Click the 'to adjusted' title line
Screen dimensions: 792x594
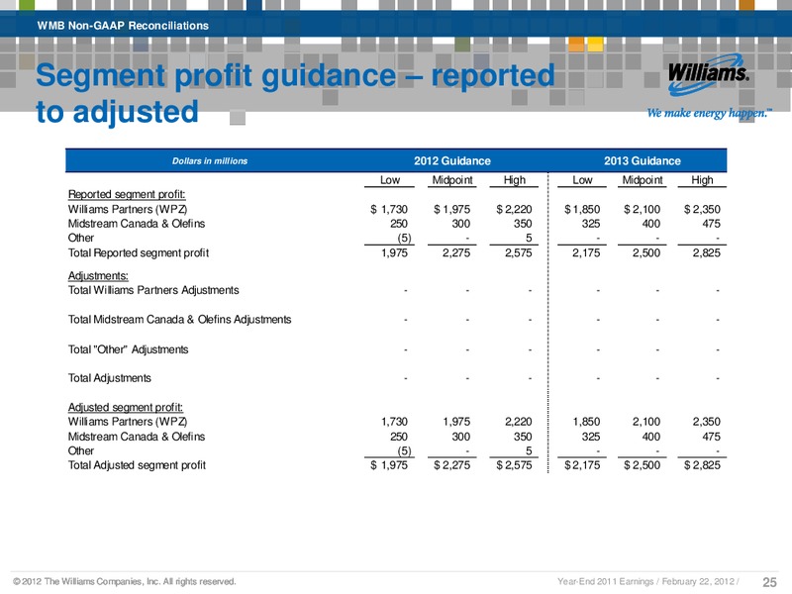tap(117, 112)
